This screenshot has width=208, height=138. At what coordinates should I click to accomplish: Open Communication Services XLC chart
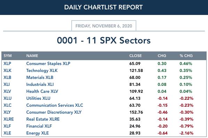coord(55,105)
